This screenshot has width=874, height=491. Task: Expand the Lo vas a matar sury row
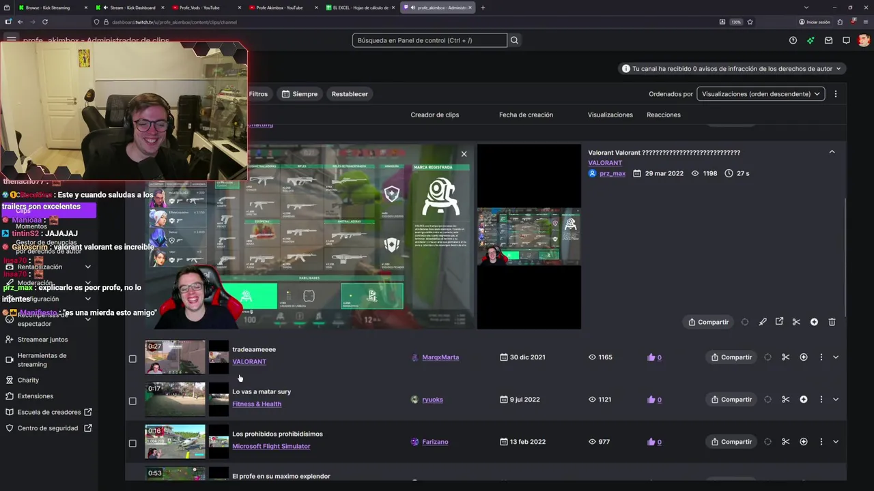(836, 400)
